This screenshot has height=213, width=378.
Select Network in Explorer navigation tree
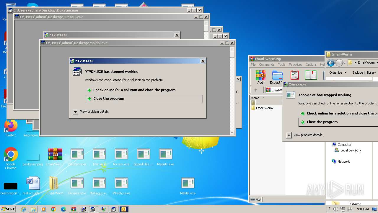pos(340,162)
